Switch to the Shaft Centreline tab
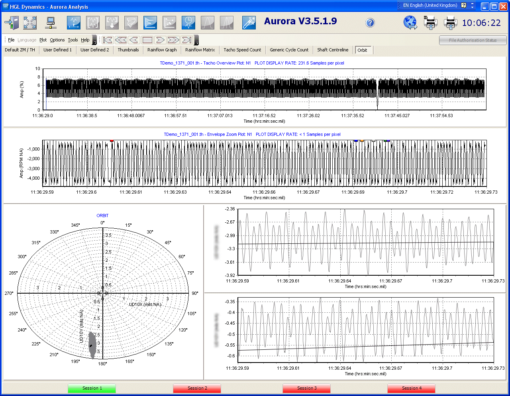 coord(333,50)
